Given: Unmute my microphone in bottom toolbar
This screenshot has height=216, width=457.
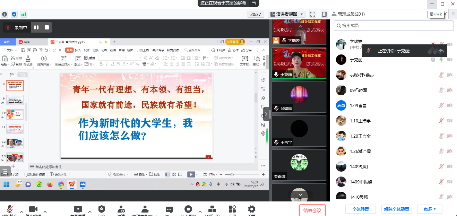Looking at the screenshot, I should click(x=10, y=209).
